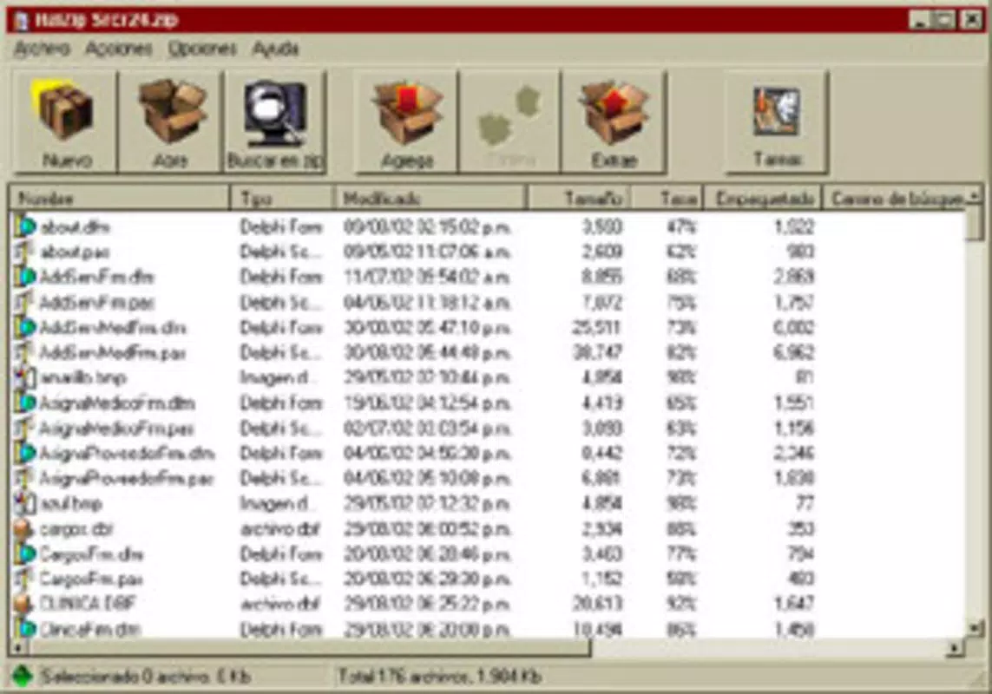Sort by the Tasa column header
The height and width of the screenshot is (694, 992).
tap(667, 199)
